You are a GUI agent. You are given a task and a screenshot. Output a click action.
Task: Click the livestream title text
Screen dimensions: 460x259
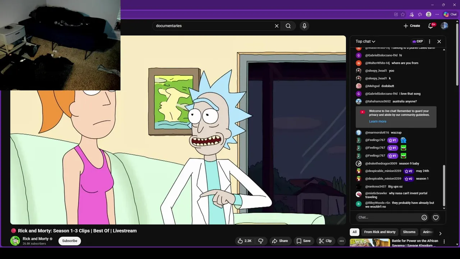(77, 231)
